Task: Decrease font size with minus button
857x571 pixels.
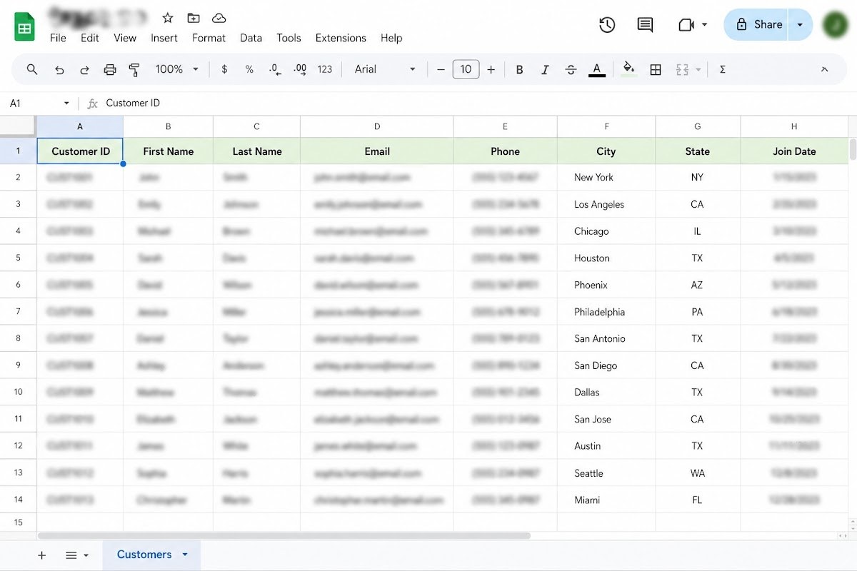Action: click(441, 69)
